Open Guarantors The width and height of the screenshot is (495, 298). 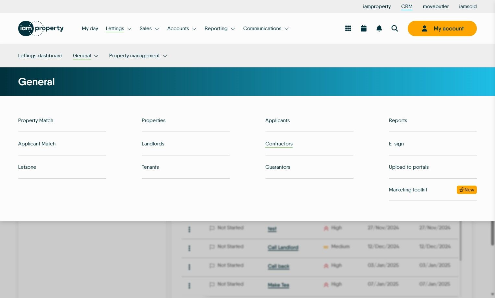278,167
